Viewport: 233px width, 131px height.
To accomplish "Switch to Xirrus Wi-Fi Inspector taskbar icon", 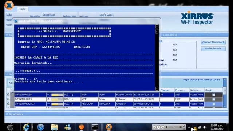I will pyautogui.click(x=108, y=127).
